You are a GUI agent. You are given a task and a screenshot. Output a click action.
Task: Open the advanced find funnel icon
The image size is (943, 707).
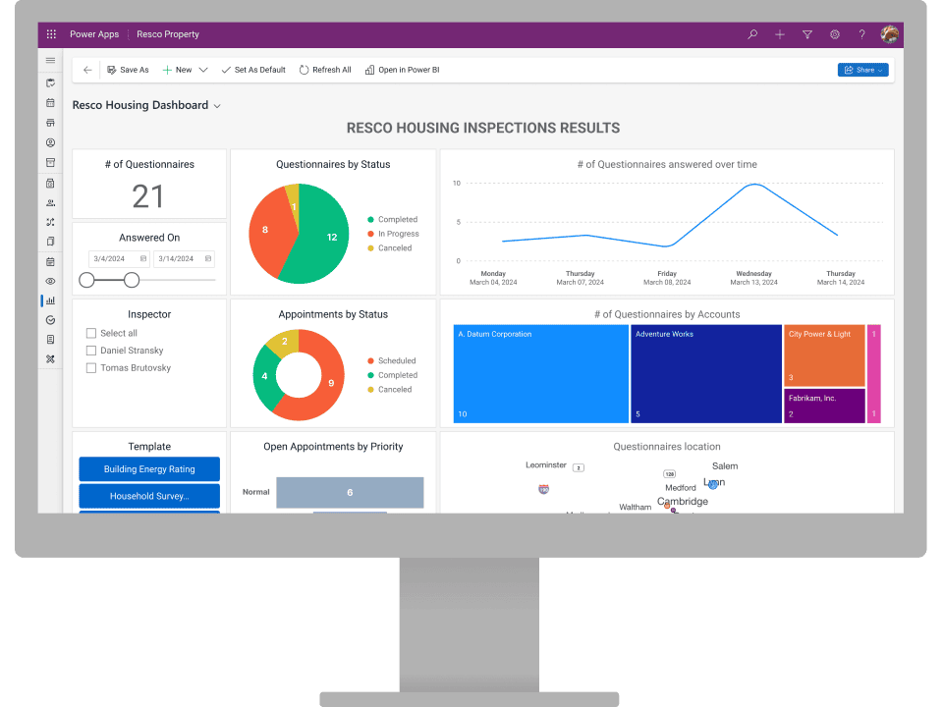point(807,34)
